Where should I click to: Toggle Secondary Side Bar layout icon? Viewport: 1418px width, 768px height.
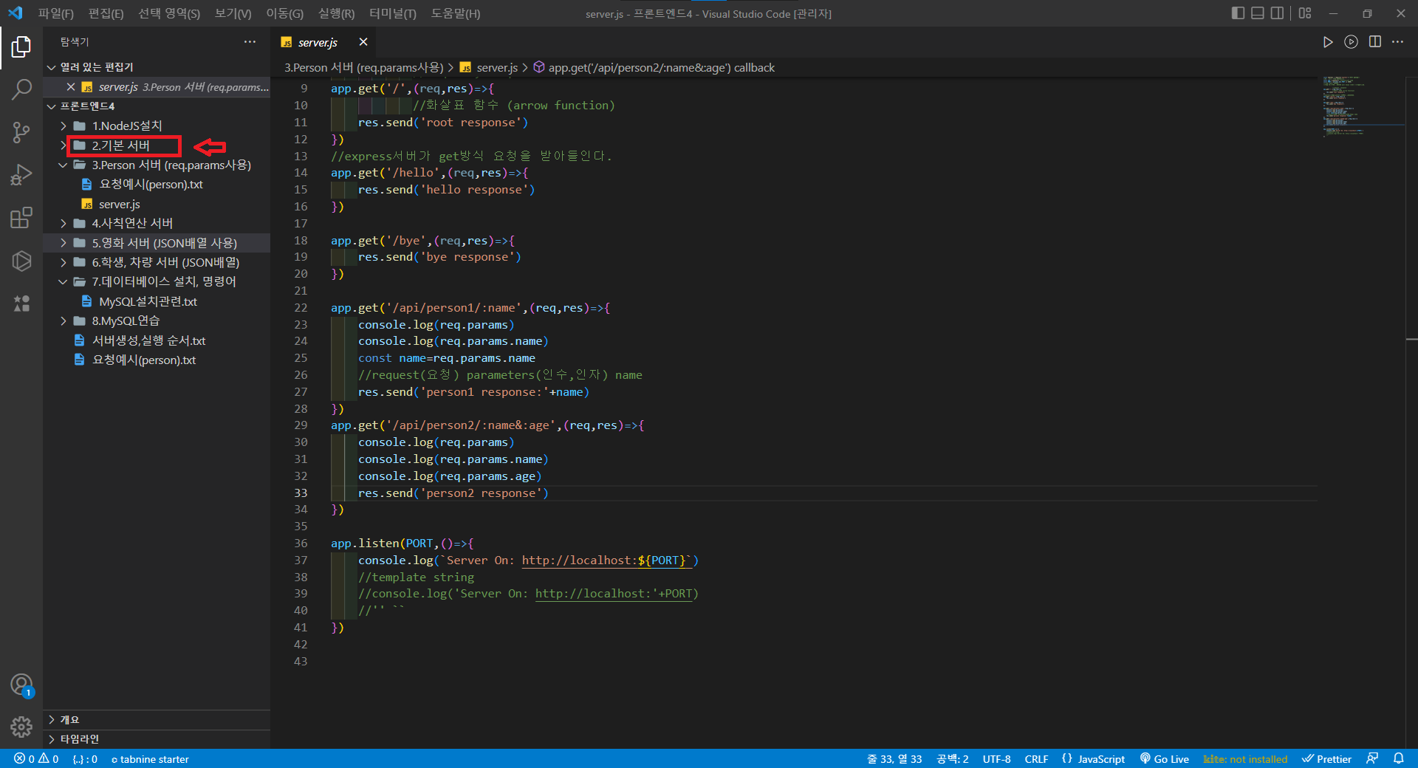click(1277, 13)
